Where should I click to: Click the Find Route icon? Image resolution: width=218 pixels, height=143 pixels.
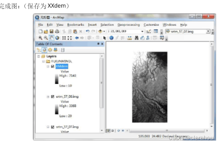pyautogui.click(x=142, y=38)
